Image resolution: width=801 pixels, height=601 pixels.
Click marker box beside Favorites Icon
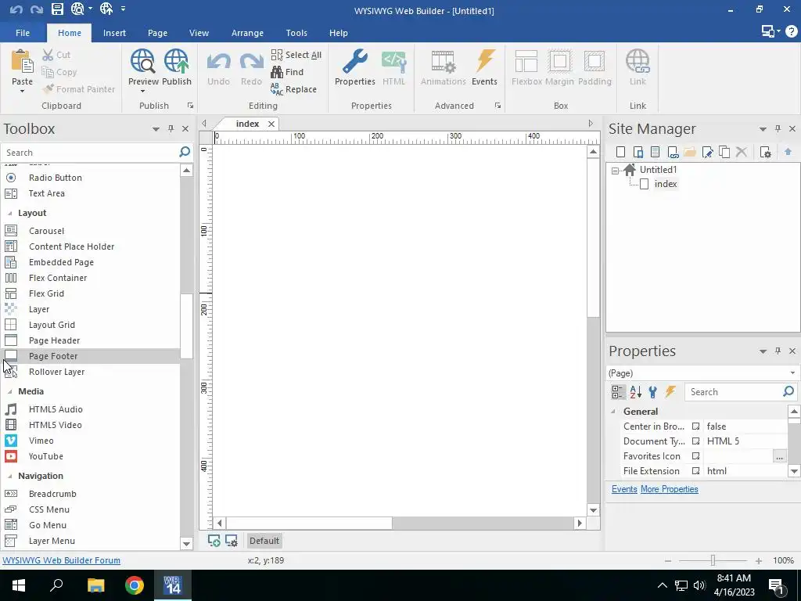[695, 456]
